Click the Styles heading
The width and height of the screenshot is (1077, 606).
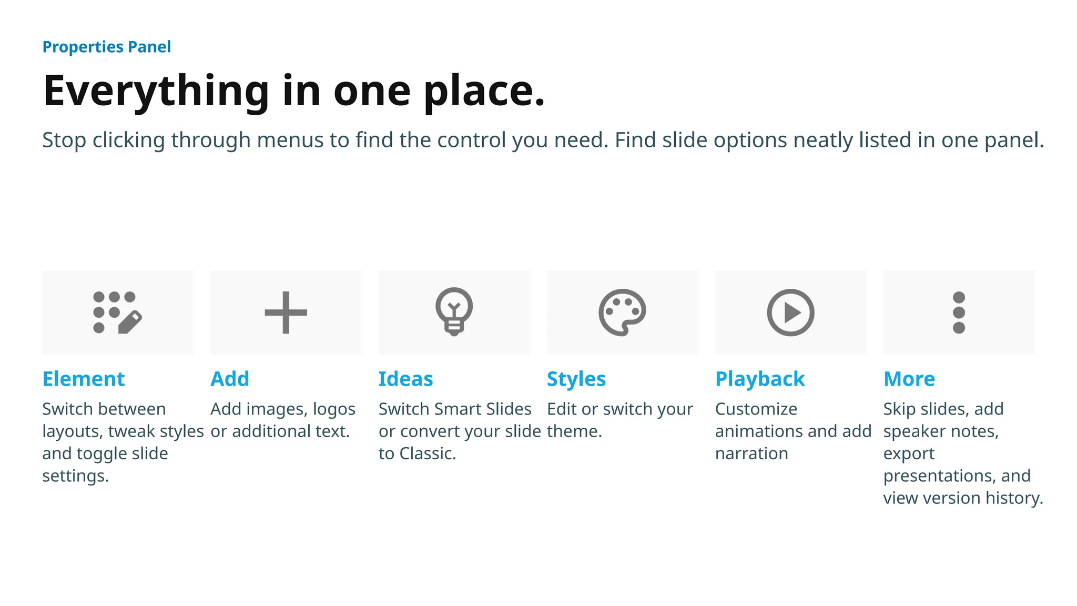(576, 379)
